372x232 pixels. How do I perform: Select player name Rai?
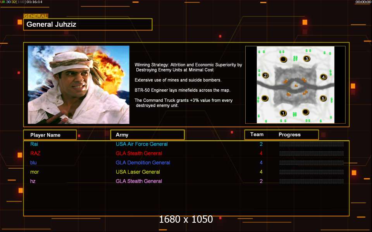[x=34, y=144]
